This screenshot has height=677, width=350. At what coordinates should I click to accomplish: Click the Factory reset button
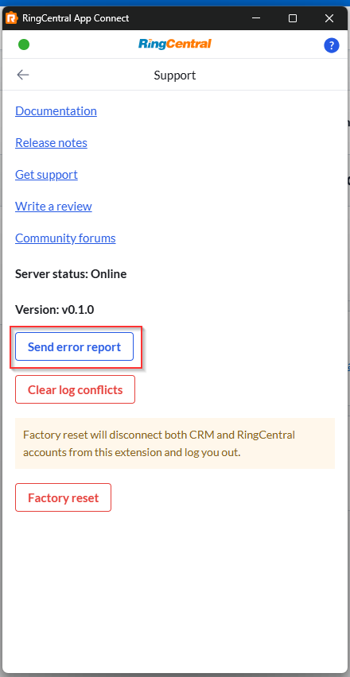63,498
